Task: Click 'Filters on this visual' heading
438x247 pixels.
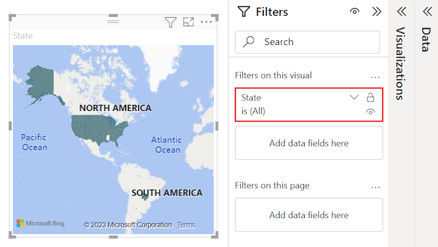Action: pos(273,75)
